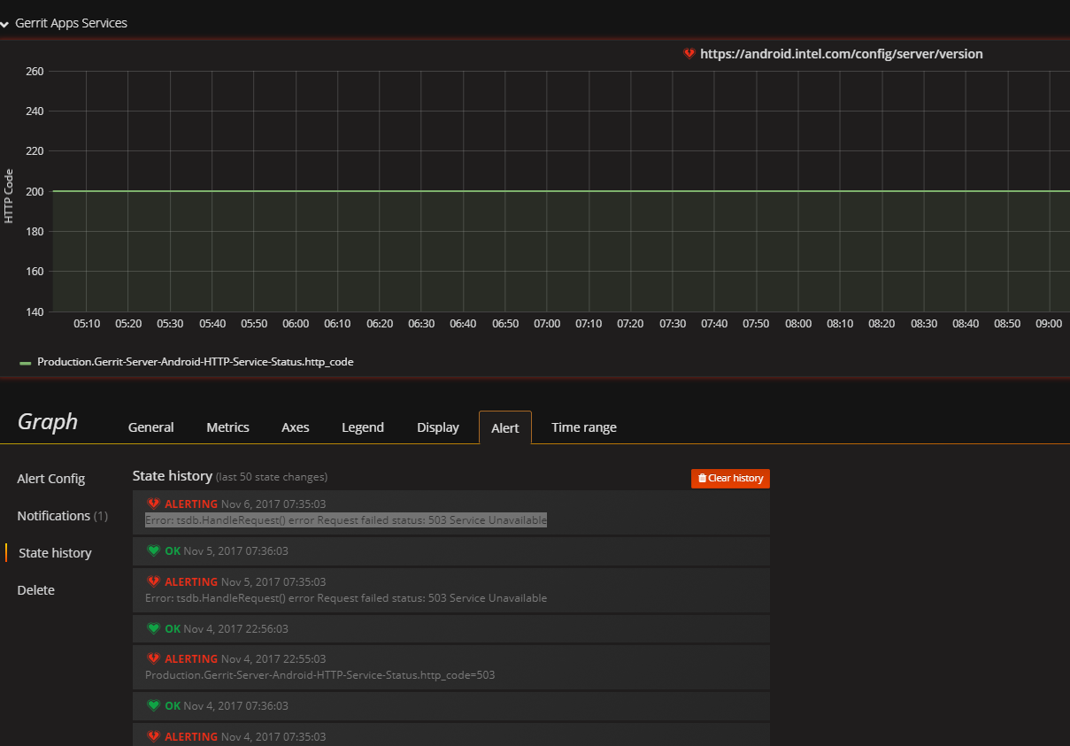Click broken heart icon for Nov 5 07:35:03 alert
The width and height of the screenshot is (1070, 746).
click(153, 581)
